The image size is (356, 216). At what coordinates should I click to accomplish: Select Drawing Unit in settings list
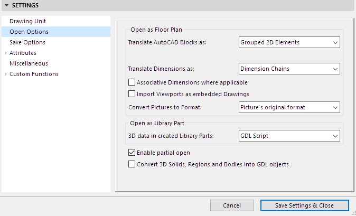[27, 21]
